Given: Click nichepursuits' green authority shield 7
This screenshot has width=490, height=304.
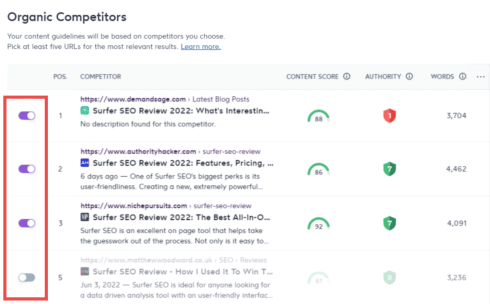Looking at the screenshot, I should (x=390, y=223).
